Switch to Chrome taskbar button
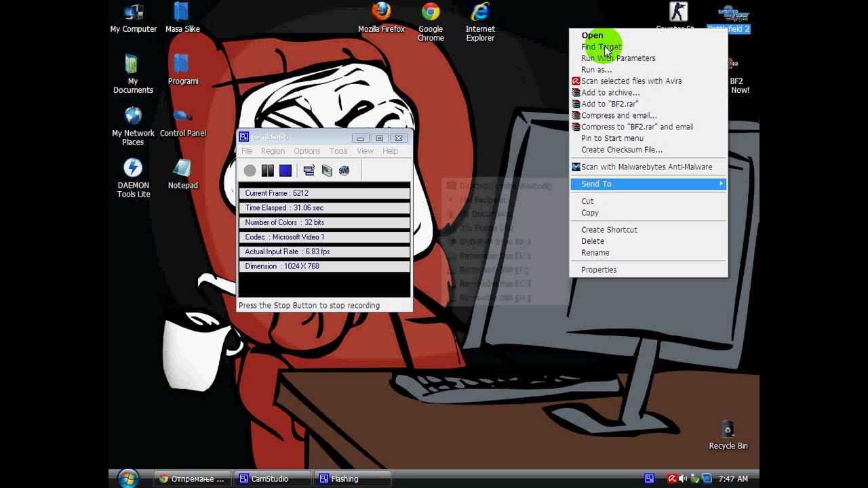The width and height of the screenshot is (868, 488). pos(192,479)
